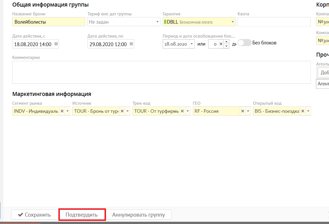Clear the release days number field
Screen dimensions: 329x224
tap(220, 44)
